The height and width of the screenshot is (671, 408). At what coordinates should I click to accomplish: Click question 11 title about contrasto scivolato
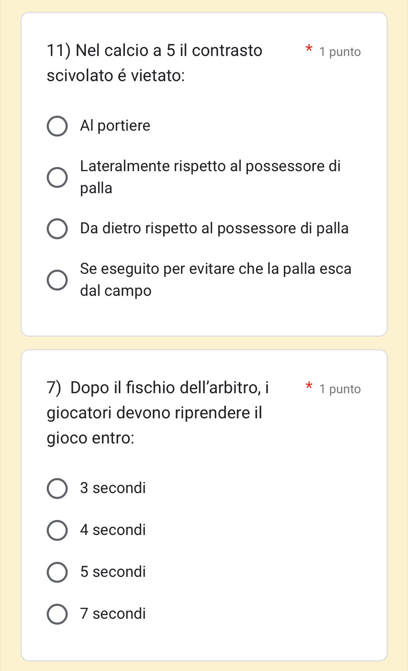[155, 63]
